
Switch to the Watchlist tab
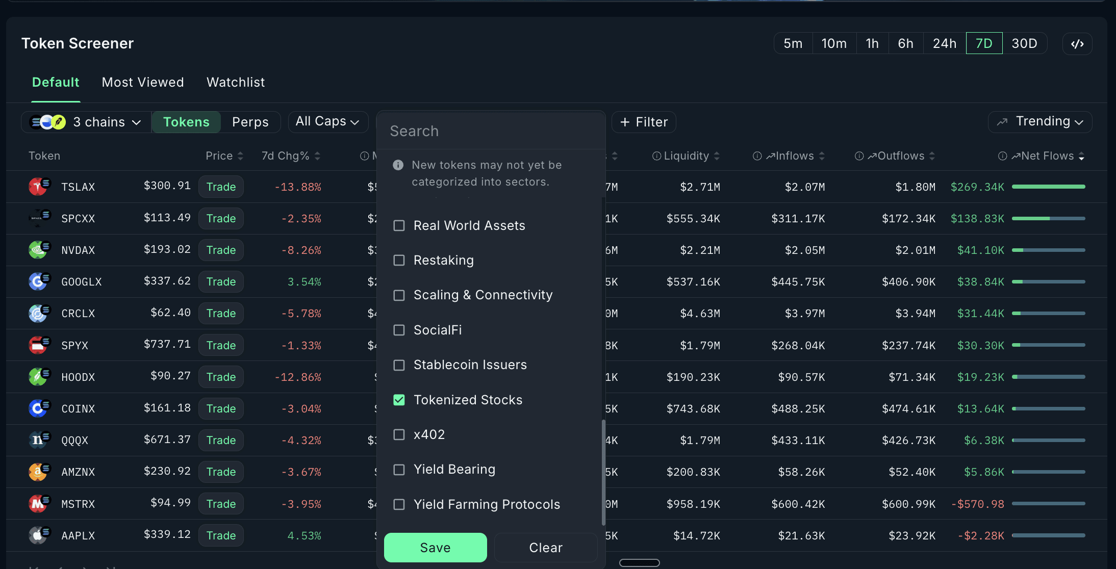[x=236, y=82]
